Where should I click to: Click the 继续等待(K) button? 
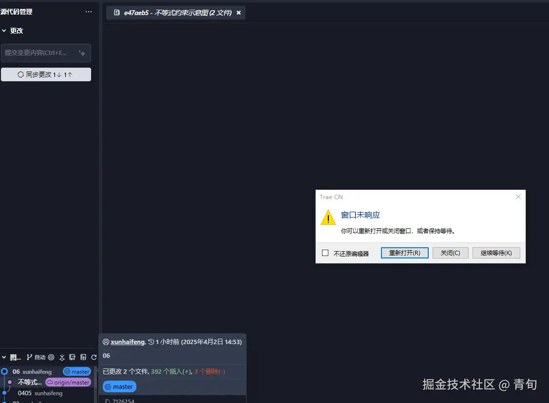496,253
